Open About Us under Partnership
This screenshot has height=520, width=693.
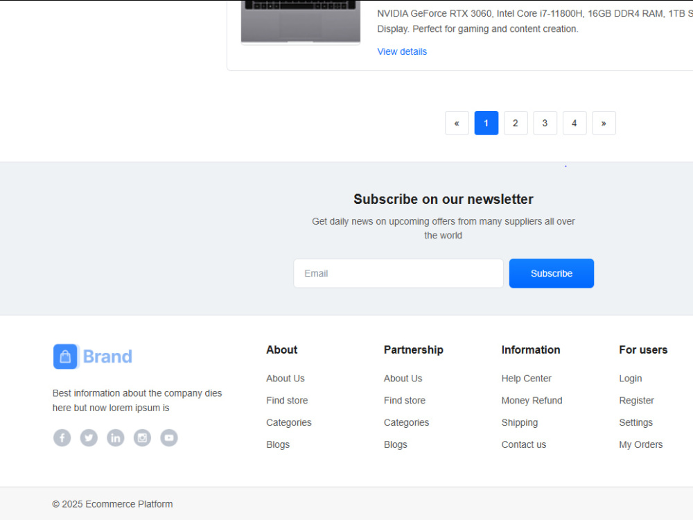[403, 379]
